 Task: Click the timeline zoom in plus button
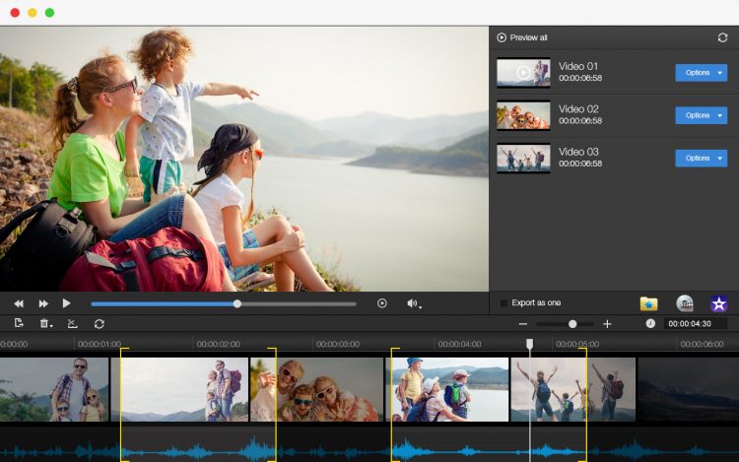[607, 324]
